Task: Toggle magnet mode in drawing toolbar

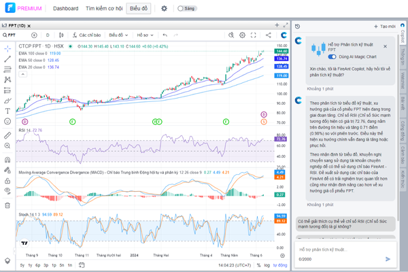Action: point(7,160)
